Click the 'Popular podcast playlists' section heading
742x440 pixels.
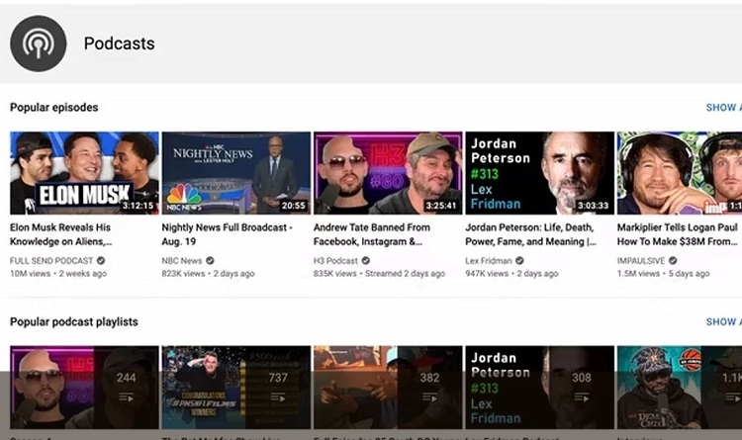74,321
